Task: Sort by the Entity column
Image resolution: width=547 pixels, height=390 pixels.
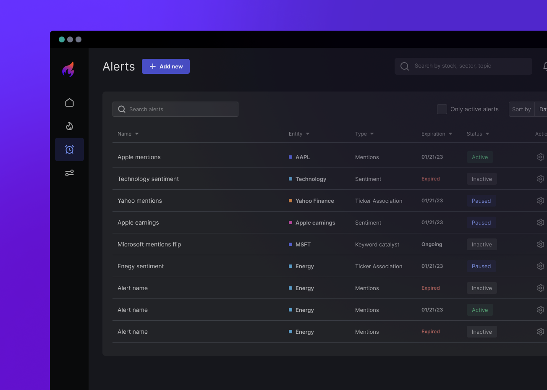Action: click(299, 134)
